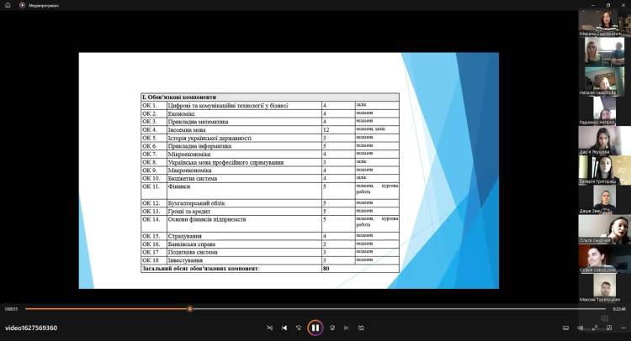Click the orange seek bar playhead
Viewport: 631px width, 341px height.
coord(190,309)
